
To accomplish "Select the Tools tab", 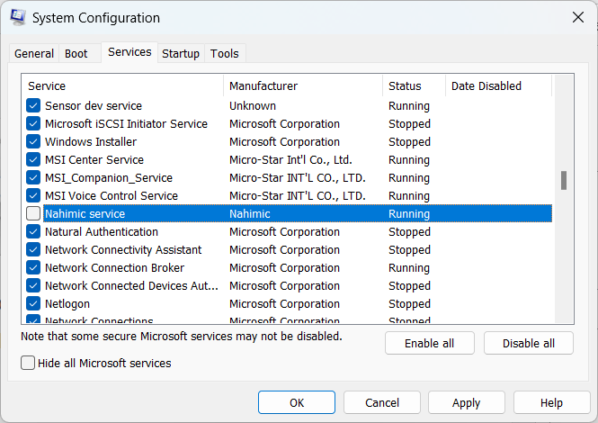I will [x=225, y=54].
